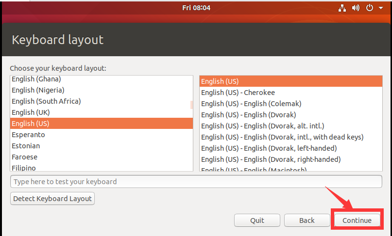Open the clock showing Fri 08:04
Screen dimensions: 392x236
pyautogui.click(x=196, y=8)
